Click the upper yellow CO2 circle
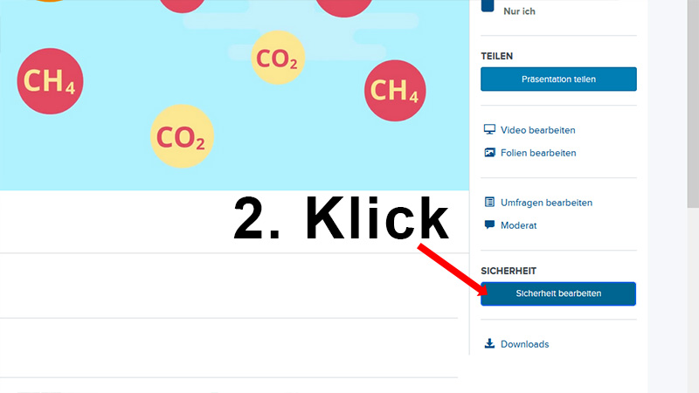699x393 pixels. point(279,59)
